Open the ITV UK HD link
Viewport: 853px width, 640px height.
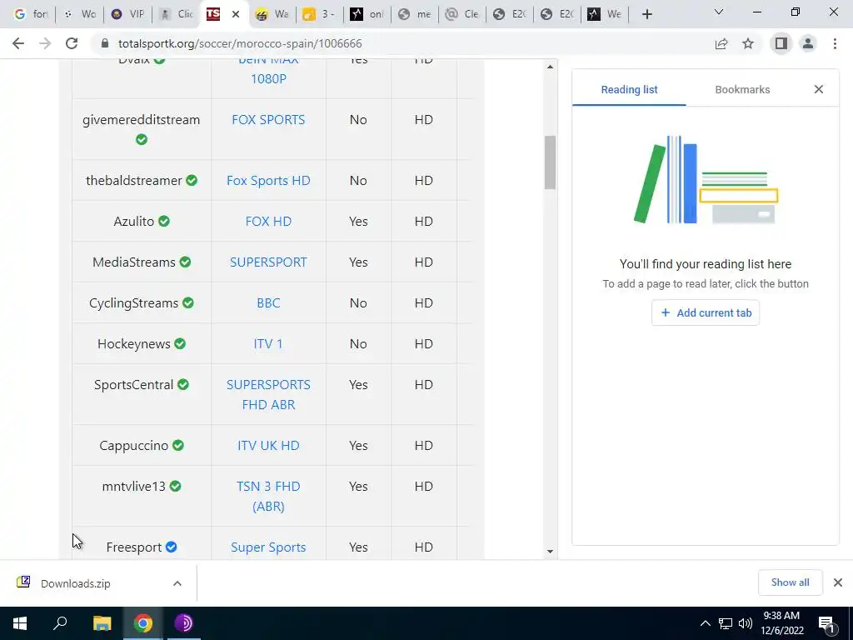(x=268, y=446)
